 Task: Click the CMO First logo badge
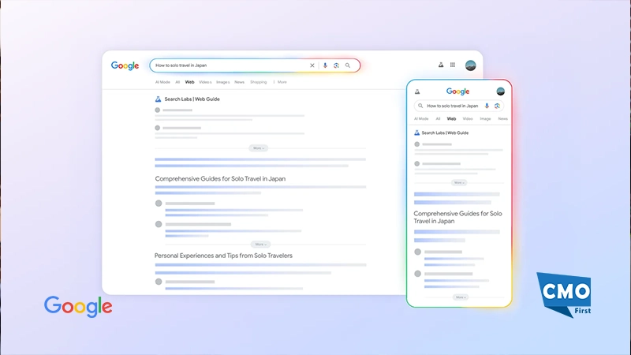coord(563,295)
